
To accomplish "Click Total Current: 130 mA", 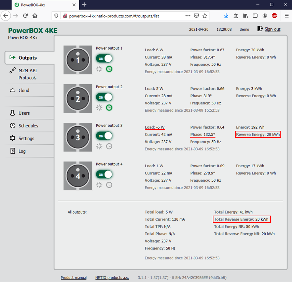I will tap(165, 219).
